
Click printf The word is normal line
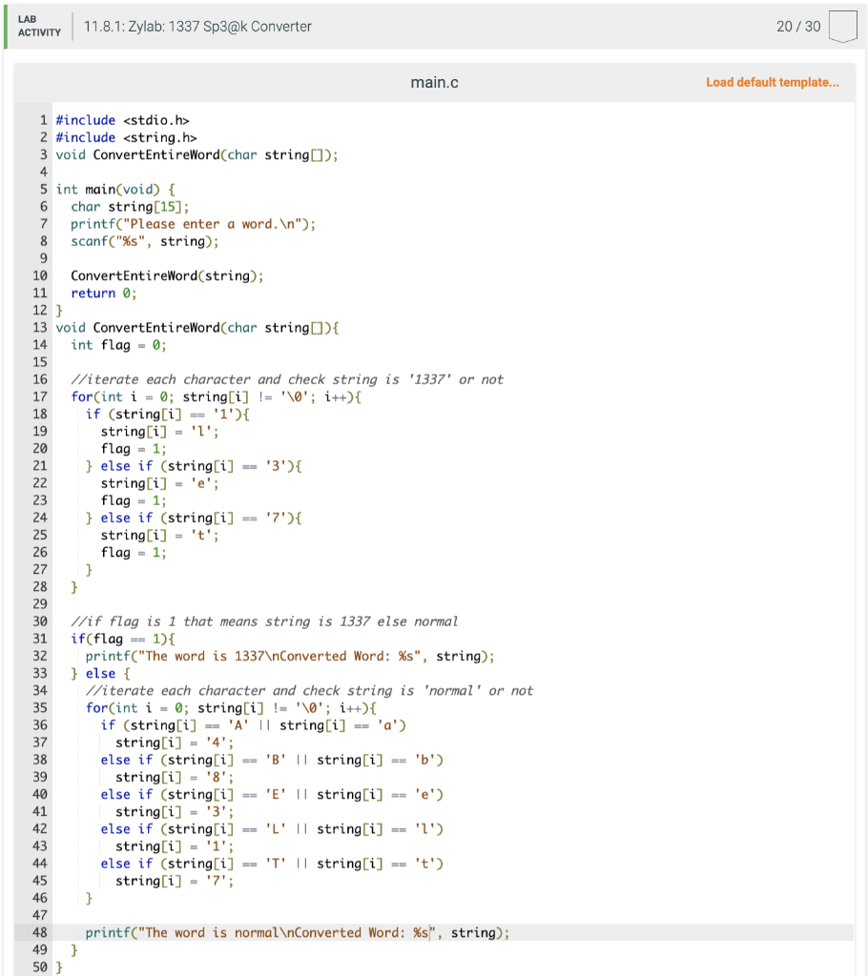[x=298, y=932]
